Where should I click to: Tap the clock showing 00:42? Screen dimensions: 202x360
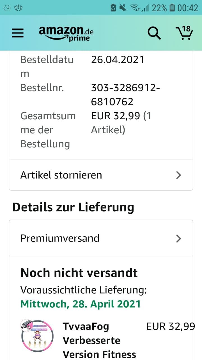(x=188, y=8)
